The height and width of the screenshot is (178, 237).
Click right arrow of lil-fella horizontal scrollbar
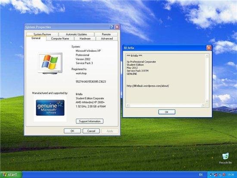pyautogui.click(x=203, y=105)
